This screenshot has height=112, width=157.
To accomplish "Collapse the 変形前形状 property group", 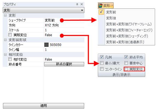I will coord(5,40).
